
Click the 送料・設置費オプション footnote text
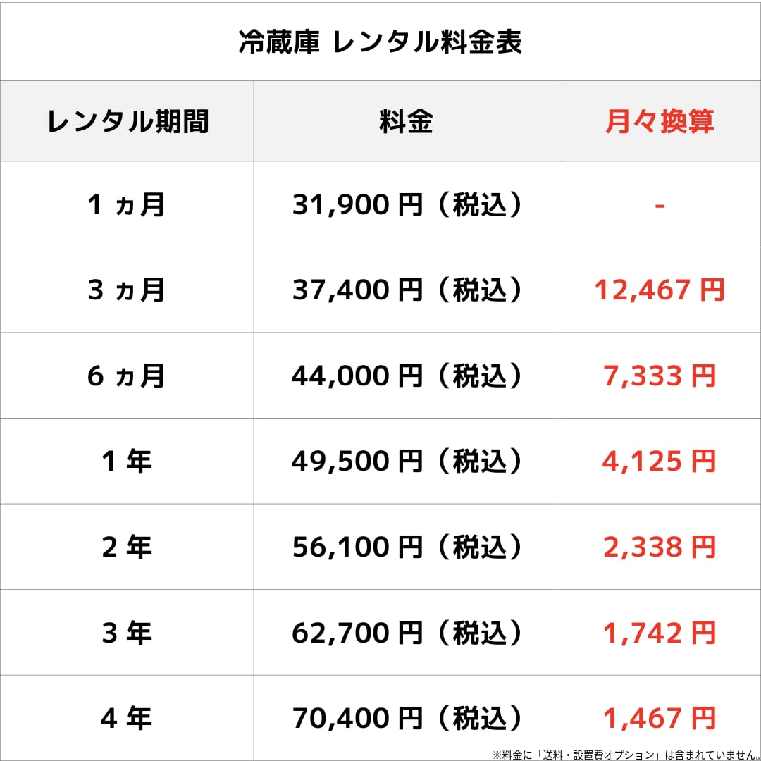(x=600, y=755)
